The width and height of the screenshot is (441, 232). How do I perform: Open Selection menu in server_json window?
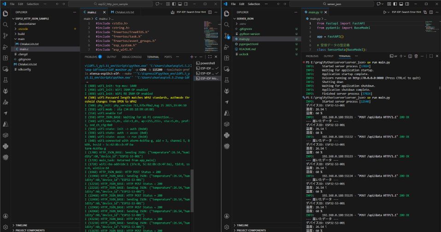[x=254, y=4]
